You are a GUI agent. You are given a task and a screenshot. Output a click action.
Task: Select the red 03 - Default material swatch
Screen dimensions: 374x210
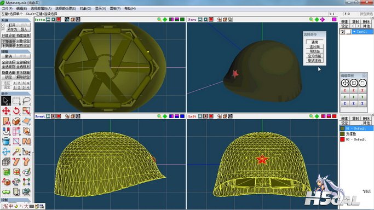[342, 139]
